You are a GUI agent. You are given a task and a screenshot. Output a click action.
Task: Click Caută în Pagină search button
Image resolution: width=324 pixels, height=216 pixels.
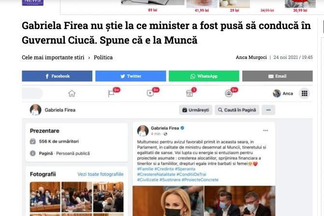[237, 110]
